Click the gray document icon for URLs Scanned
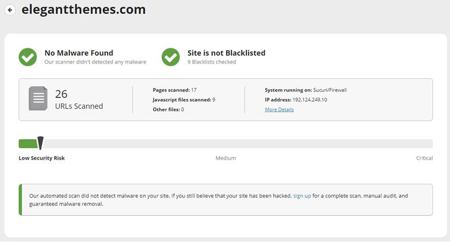This screenshot has height=242, width=450. tap(38, 98)
